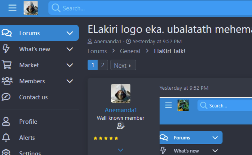
Task: Click the thread starter badge icon under Well-known member
Action: click(x=120, y=126)
